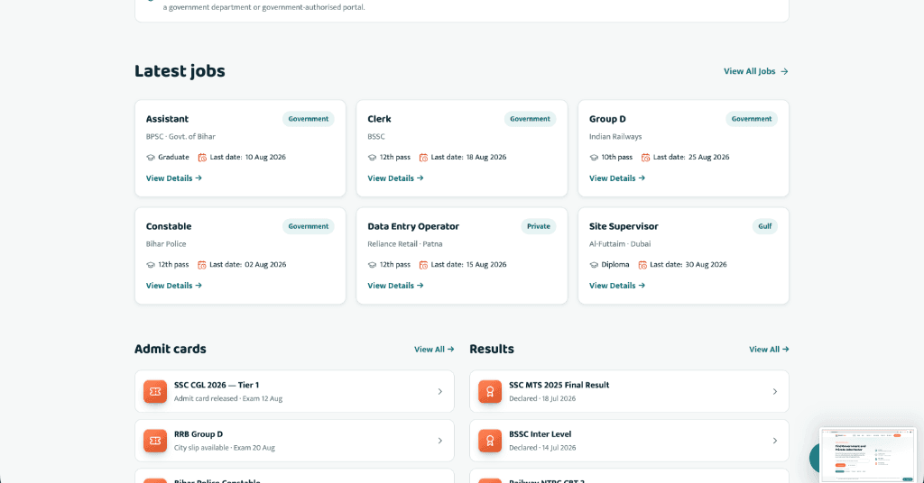This screenshot has height=483, width=924.
Task: Click 'Al-Futtaim · Dubai' text
Action: pos(620,244)
